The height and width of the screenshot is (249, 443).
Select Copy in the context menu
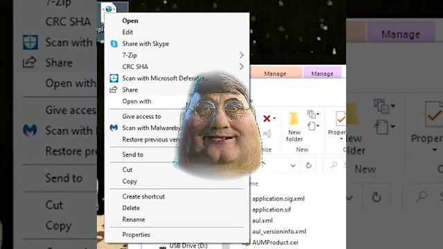(129, 181)
